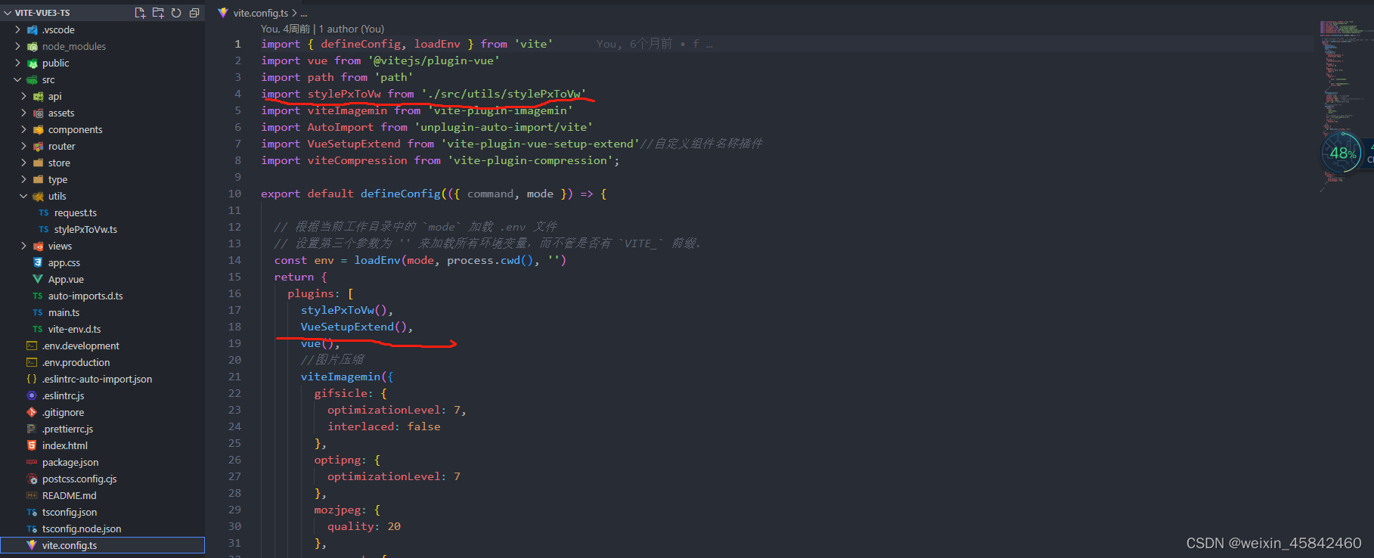Click the 'unplugin-auto-import/vite' import string
Viewport: 1374px width, 558px height.
coord(504,127)
